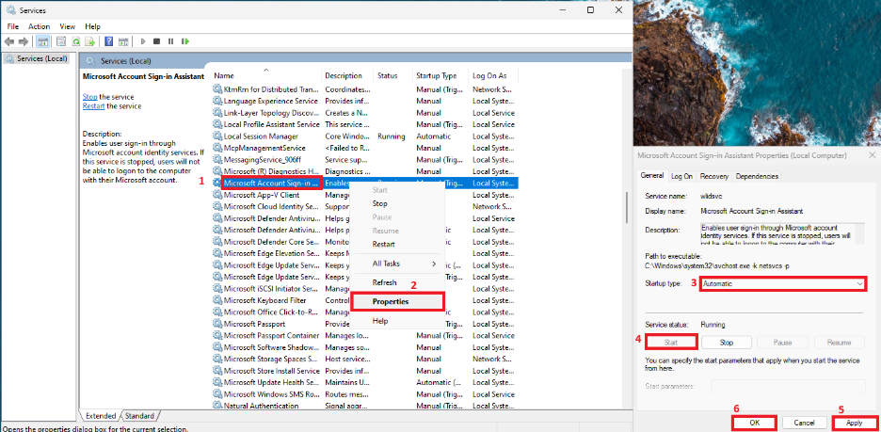Sort by the Name column header
The width and height of the screenshot is (881, 432).
point(266,76)
